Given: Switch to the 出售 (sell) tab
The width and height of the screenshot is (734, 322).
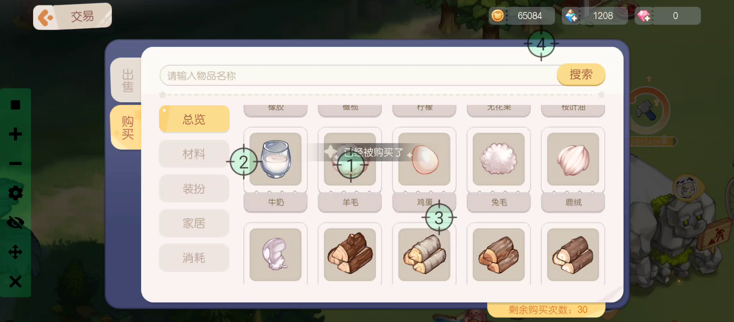Looking at the screenshot, I should (x=127, y=80).
